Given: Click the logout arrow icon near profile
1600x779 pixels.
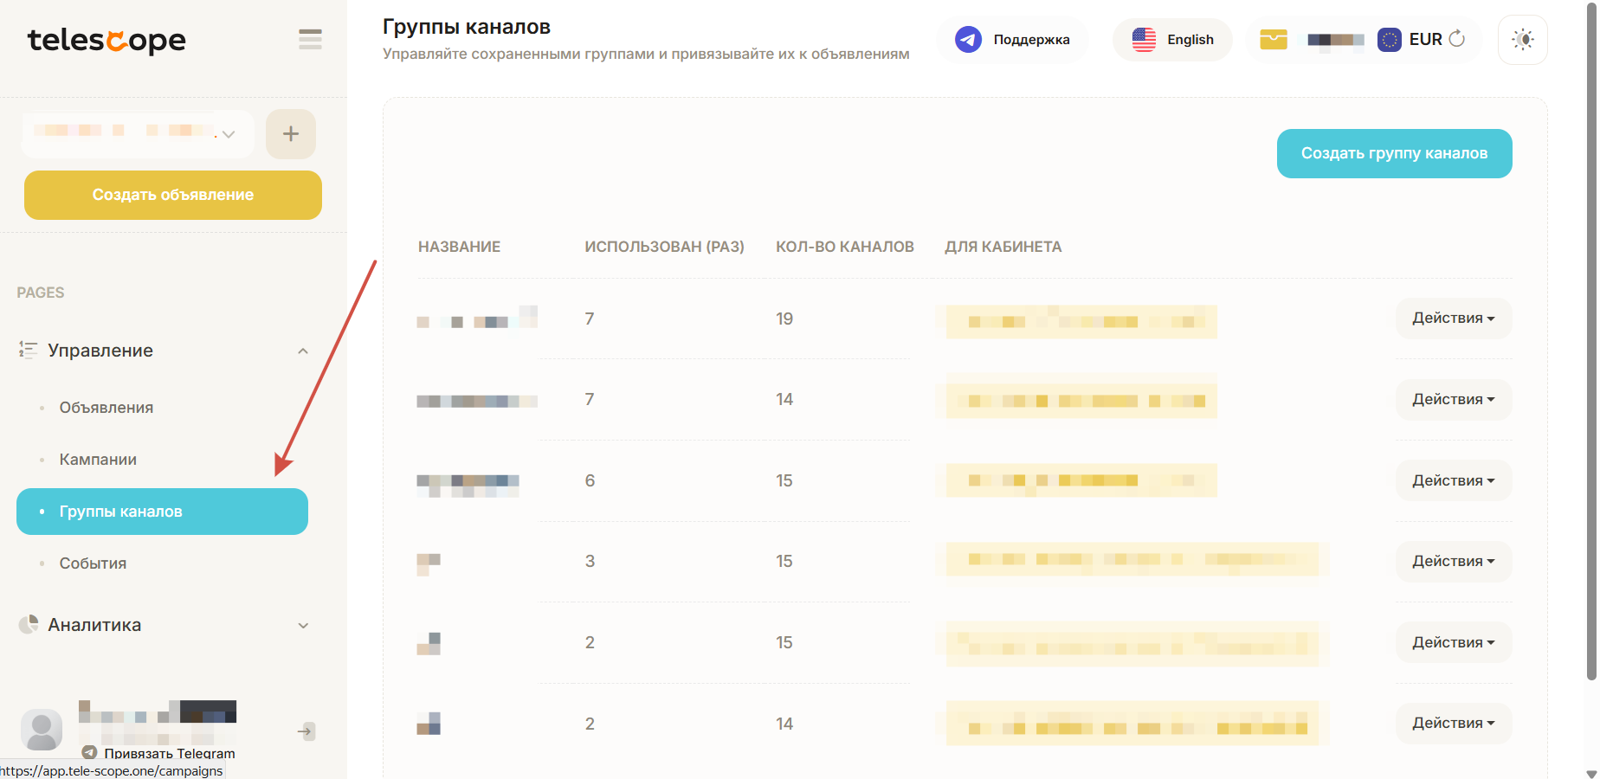Looking at the screenshot, I should (x=306, y=731).
